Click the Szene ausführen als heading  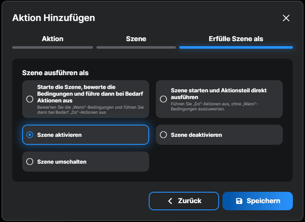pyautogui.click(x=55, y=73)
